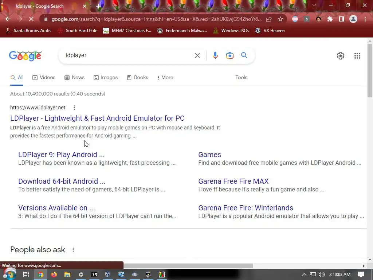Click the magnifier search button
373x280 pixels.
click(244, 55)
